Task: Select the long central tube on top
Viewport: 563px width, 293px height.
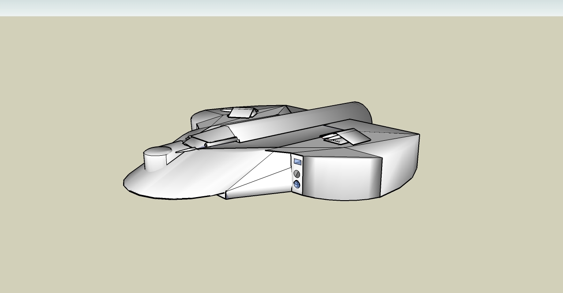Action: (x=291, y=123)
